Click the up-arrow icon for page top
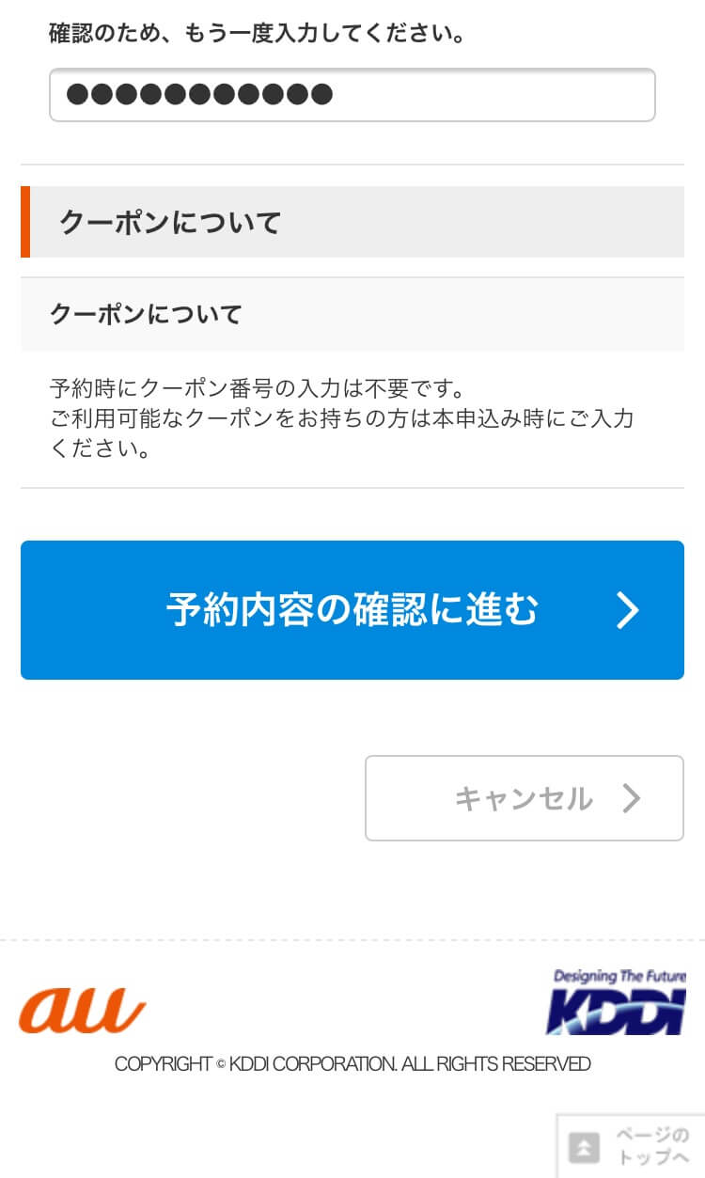The width and height of the screenshot is (705, 1178). tap(584, 1148)
